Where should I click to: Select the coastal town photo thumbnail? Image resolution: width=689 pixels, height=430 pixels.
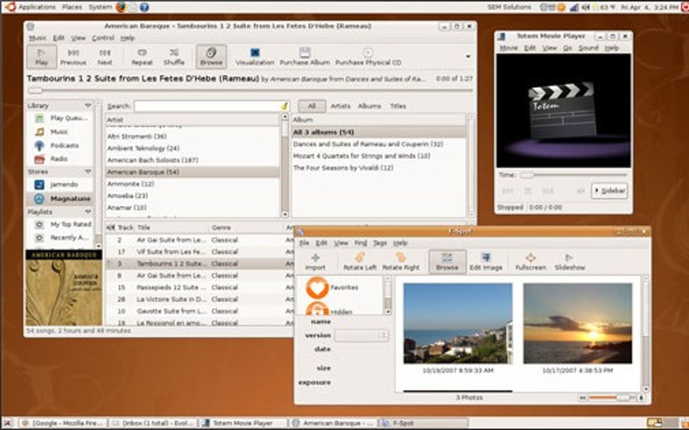click(458, 323)
